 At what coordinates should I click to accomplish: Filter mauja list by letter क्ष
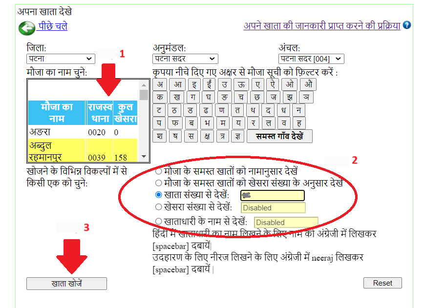pyautogui.click(x=207, y=136)
